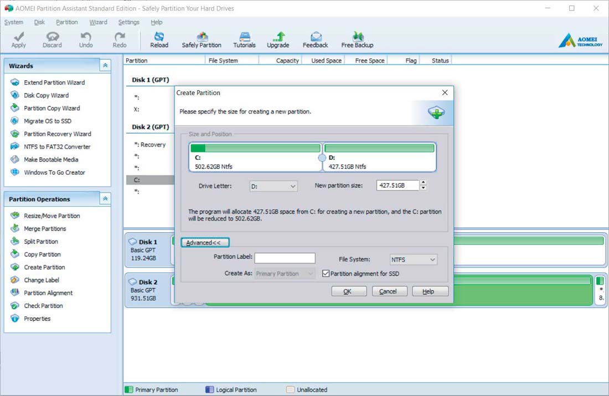
Task: Click the Help button in dialog
Action: click(x=430, y=291)
